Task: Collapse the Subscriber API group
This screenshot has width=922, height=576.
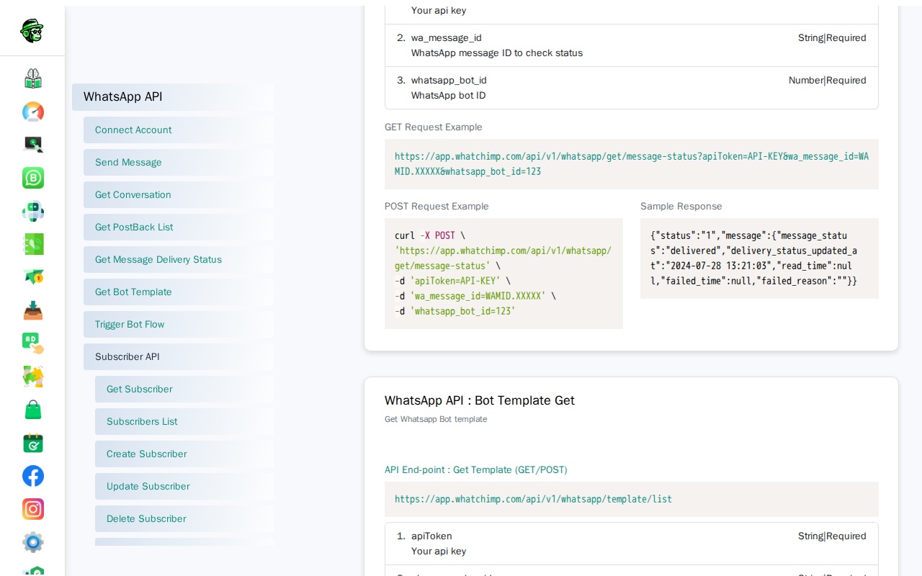Action: pos(179,357)
